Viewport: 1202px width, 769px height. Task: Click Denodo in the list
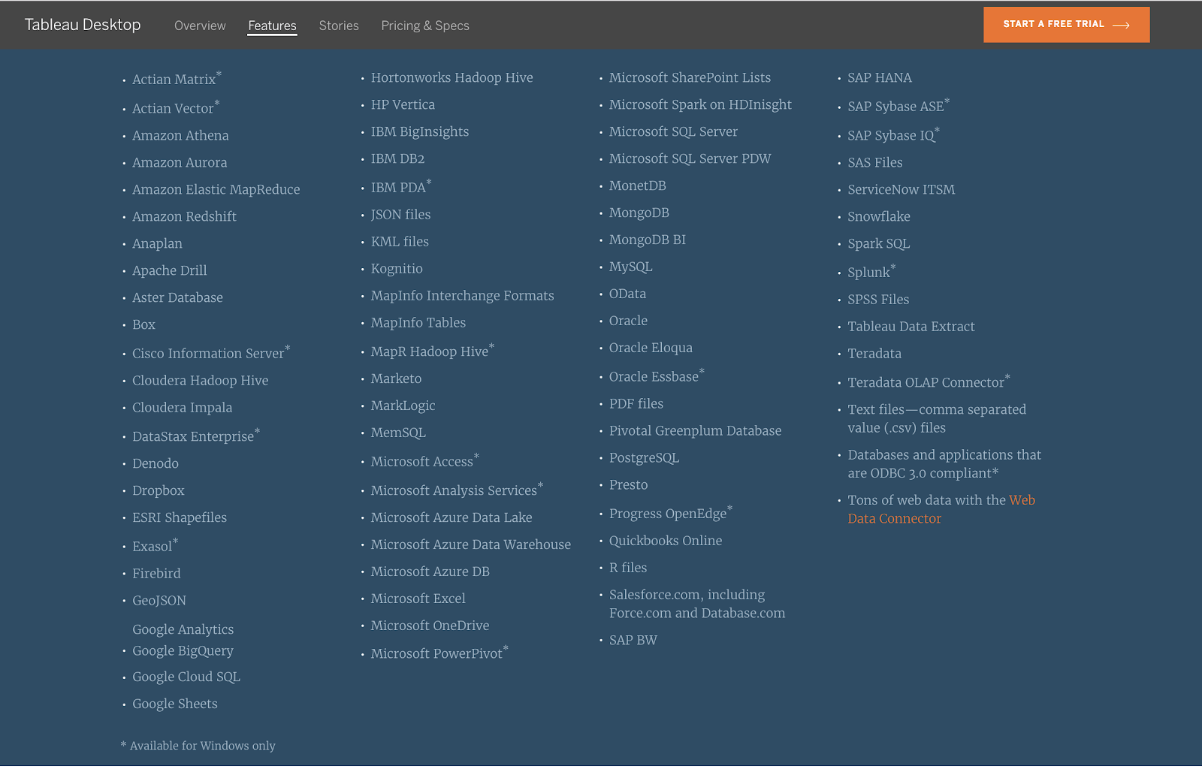pyautogui.click(x=156, y=463)
